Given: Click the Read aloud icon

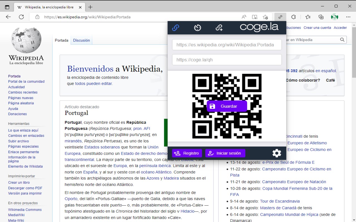Looking at the screenshot, I should 244,17.
